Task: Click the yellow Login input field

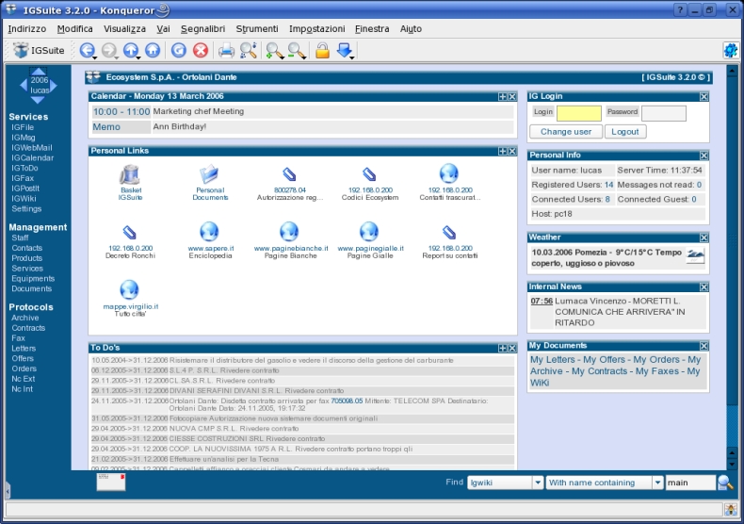Action: coord(579,113)
